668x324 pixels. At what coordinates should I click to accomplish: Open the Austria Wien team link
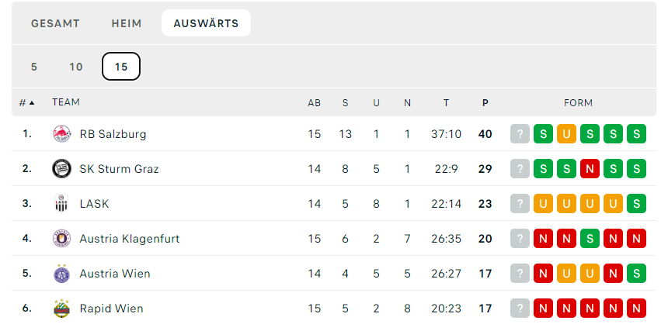click(115, 274)
